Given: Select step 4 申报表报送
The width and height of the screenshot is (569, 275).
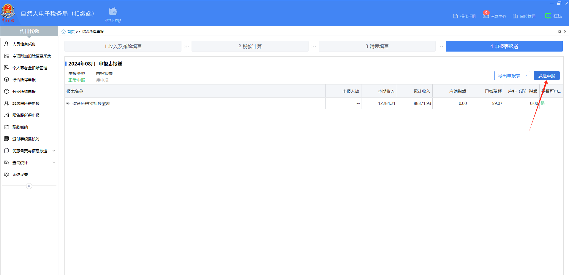Looking at the screenshot, I should coord(504,46).
